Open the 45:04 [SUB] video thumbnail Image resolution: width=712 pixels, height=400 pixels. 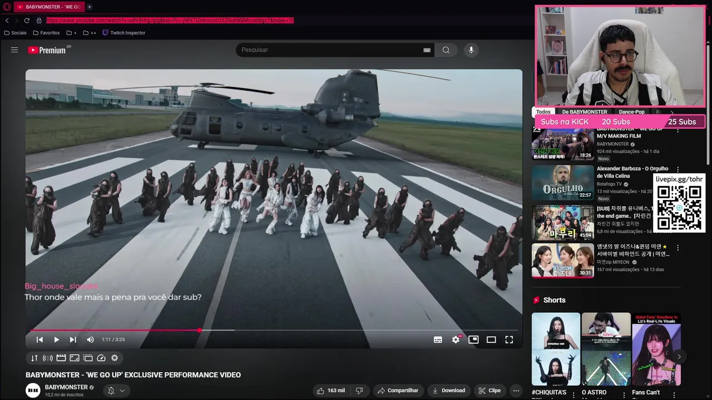[x=562, y=222]
